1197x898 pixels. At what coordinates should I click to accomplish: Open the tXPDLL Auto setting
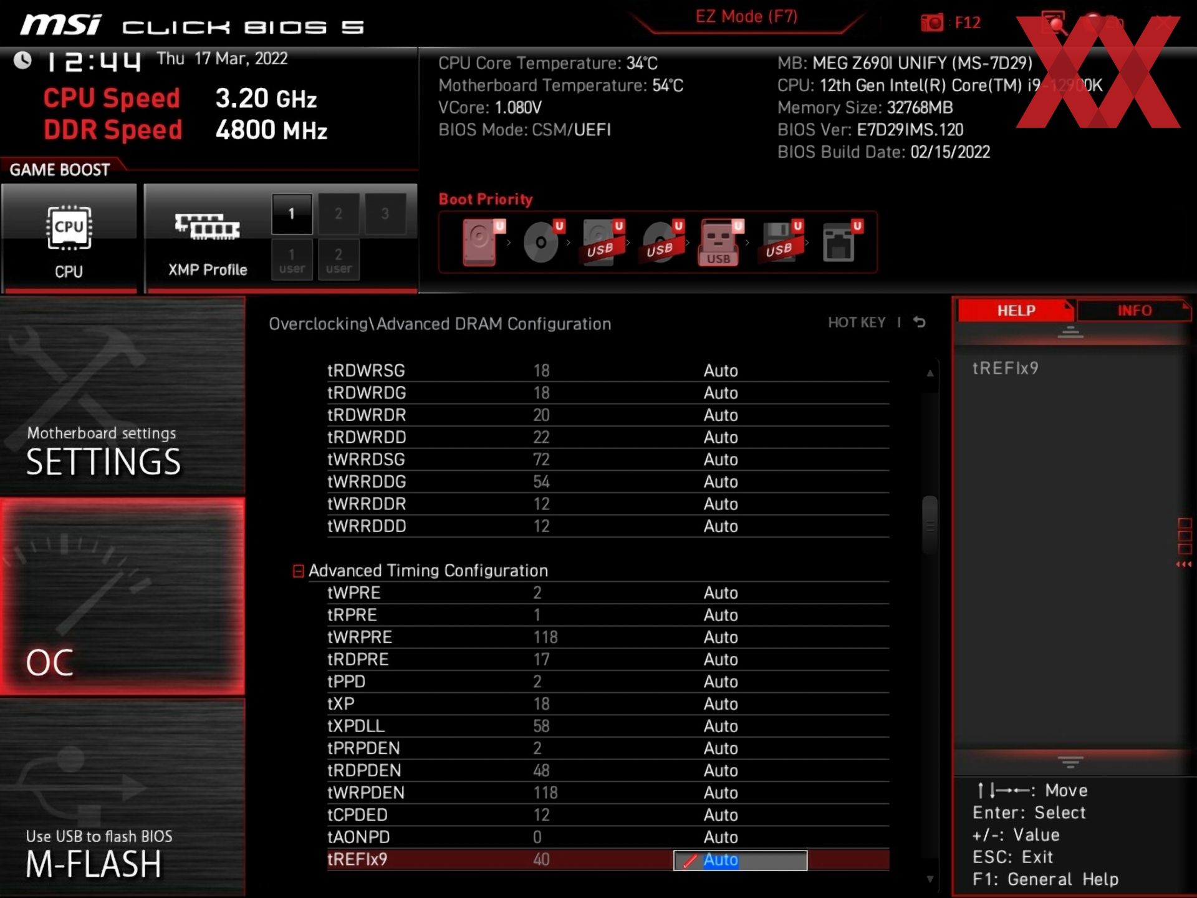[721, 726]
